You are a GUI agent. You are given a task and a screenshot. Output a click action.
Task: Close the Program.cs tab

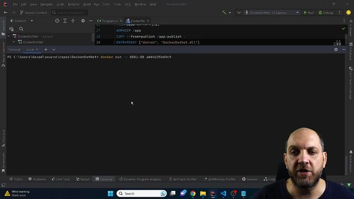click(121, 21)
